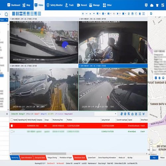Select the channel 4 side camera feed
Image resolution: width=166 pixels, height=166 pixels.
coord(113,89)
